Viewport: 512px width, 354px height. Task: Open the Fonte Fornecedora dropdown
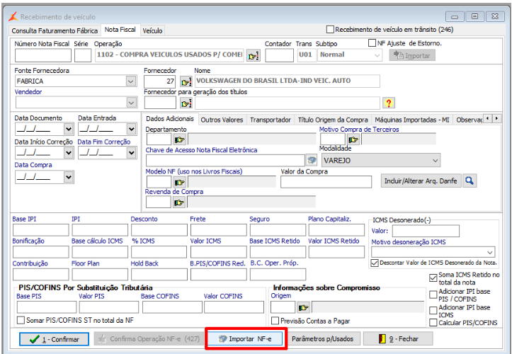point(130,81)
